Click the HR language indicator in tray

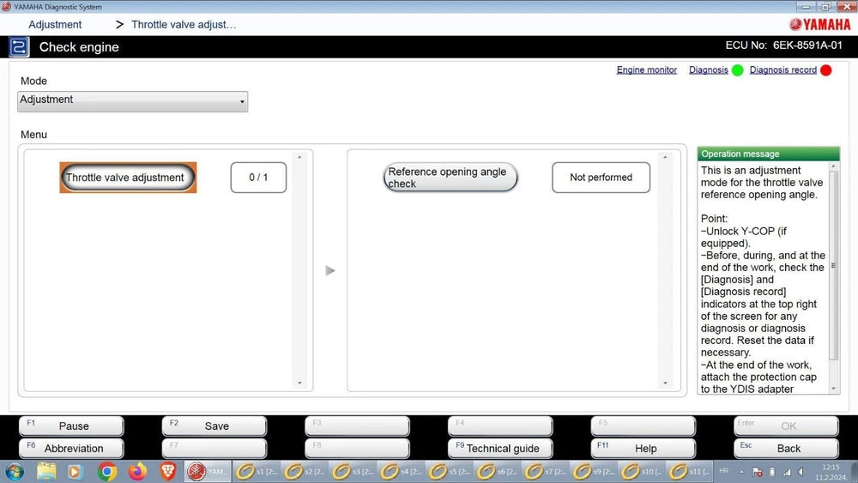coord(724,471)
